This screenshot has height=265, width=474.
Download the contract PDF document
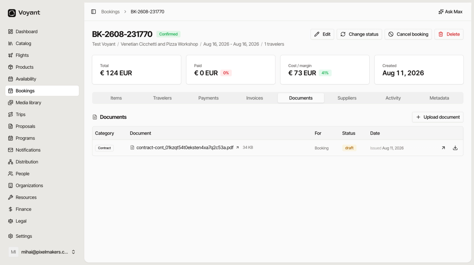(x=455, y=148)
